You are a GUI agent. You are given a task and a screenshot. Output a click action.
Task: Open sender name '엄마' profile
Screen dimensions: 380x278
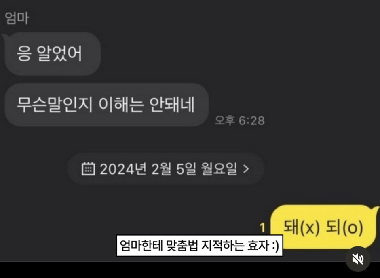click(x=17, y=18)
